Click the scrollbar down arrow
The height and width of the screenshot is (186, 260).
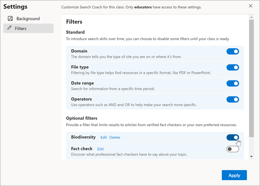click(x=251, y=157)
